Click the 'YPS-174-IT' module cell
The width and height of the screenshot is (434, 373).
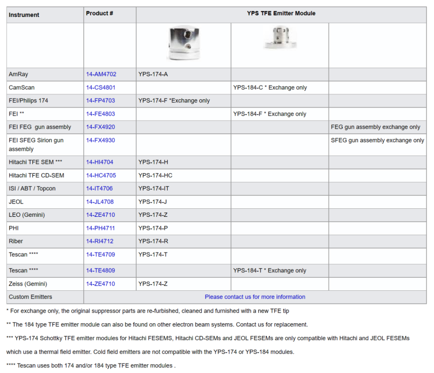coord(184,189)
